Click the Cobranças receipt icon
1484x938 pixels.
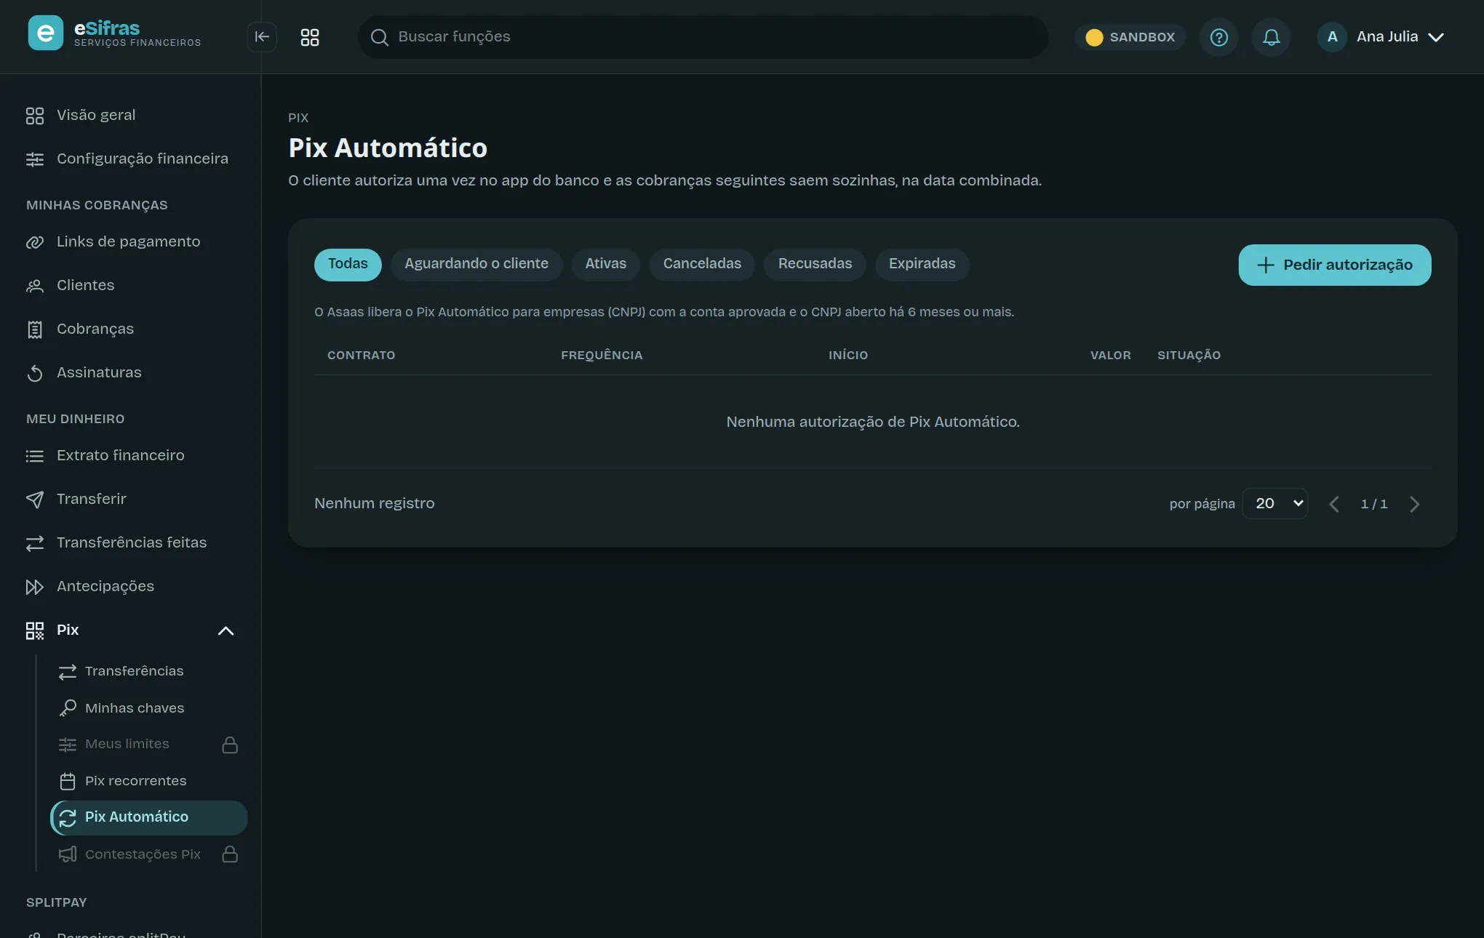coord(35,329)
